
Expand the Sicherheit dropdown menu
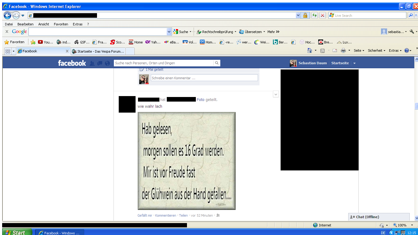(376, 51)
